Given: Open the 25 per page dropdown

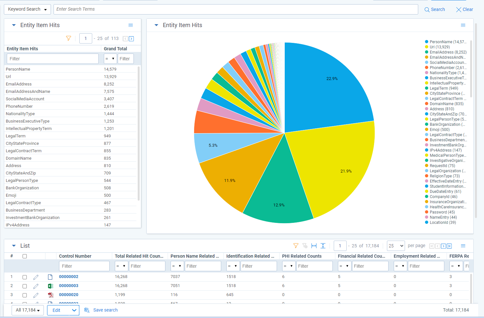Looking at the screenshot, I should 396,246.
